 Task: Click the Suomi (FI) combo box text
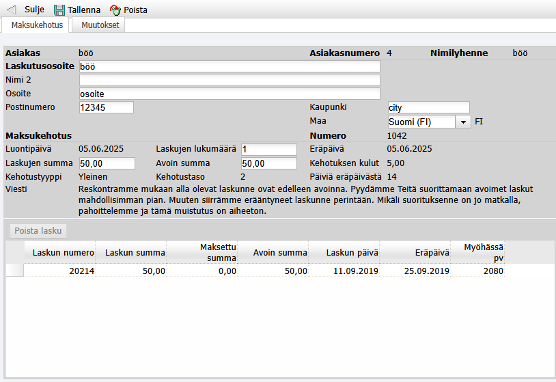pyautogui.click(x=421, y=122)
